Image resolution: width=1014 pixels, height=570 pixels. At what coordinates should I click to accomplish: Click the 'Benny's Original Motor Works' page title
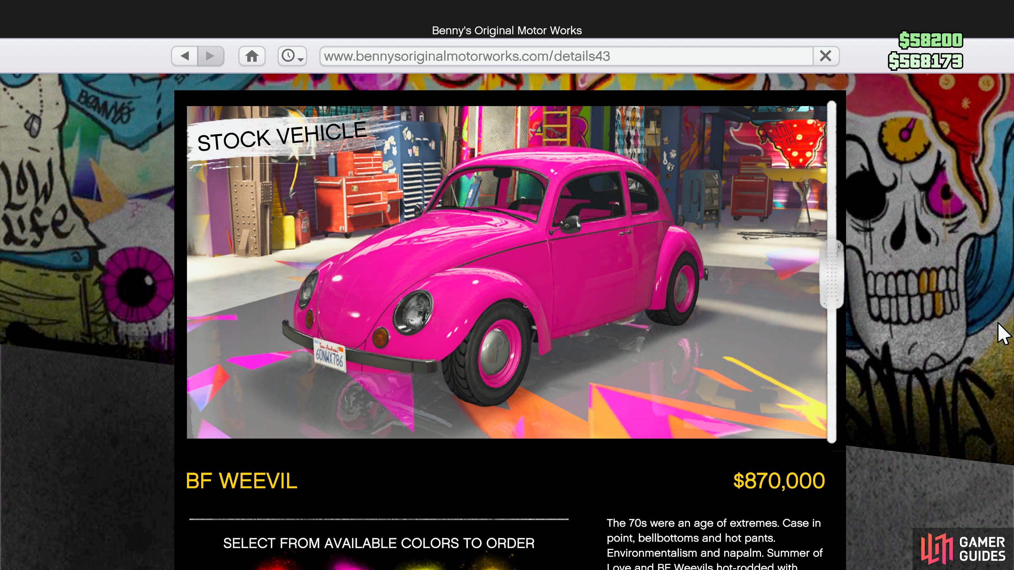507,30
